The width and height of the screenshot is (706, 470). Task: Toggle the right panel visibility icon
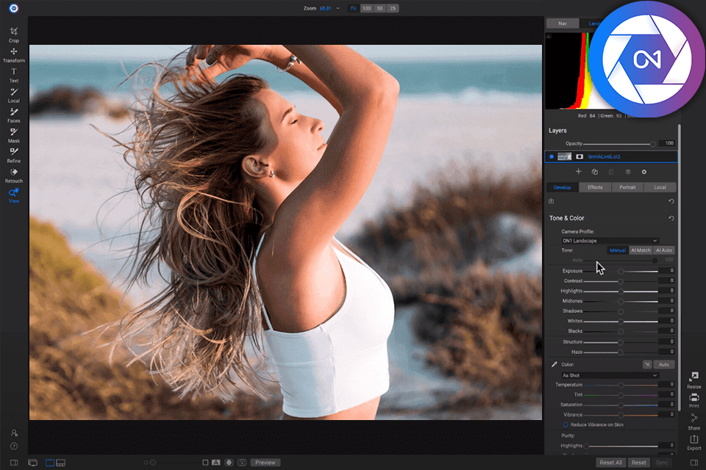pos(693,462)
